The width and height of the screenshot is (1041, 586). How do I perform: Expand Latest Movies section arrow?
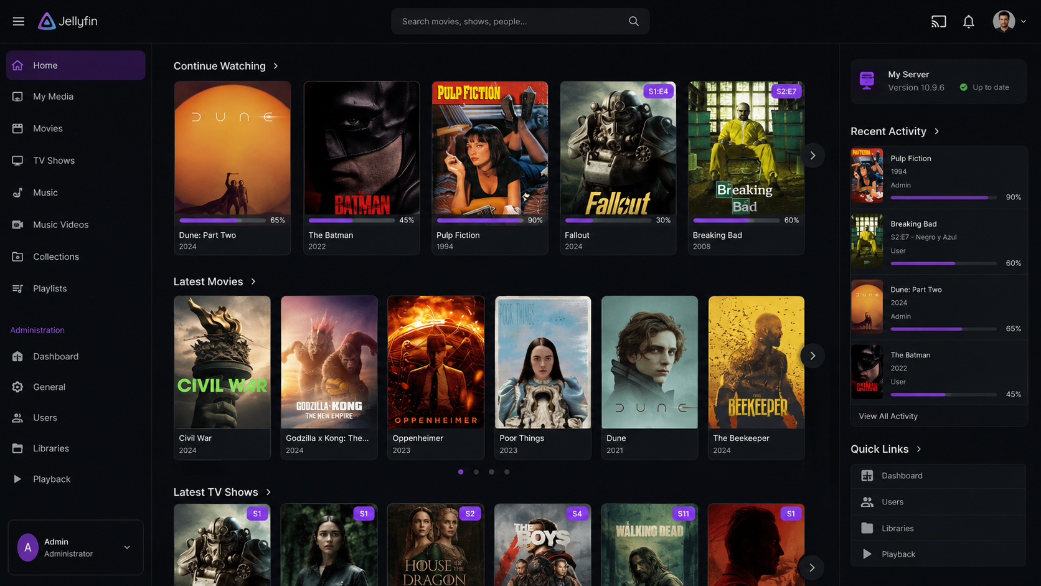point(253,281)
